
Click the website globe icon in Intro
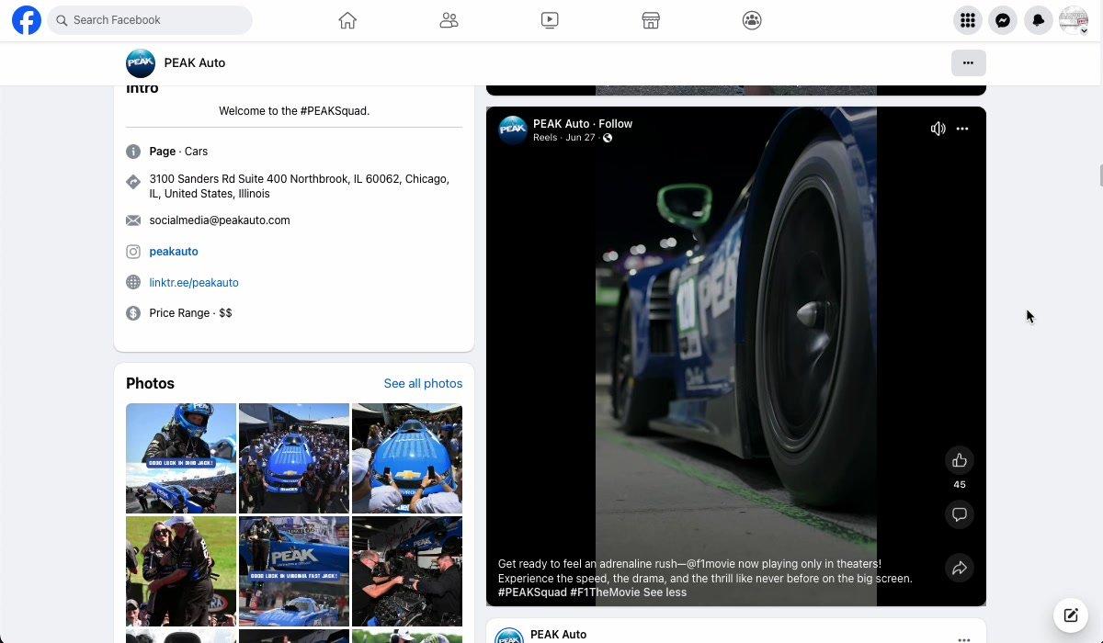[x=133, y=283]
